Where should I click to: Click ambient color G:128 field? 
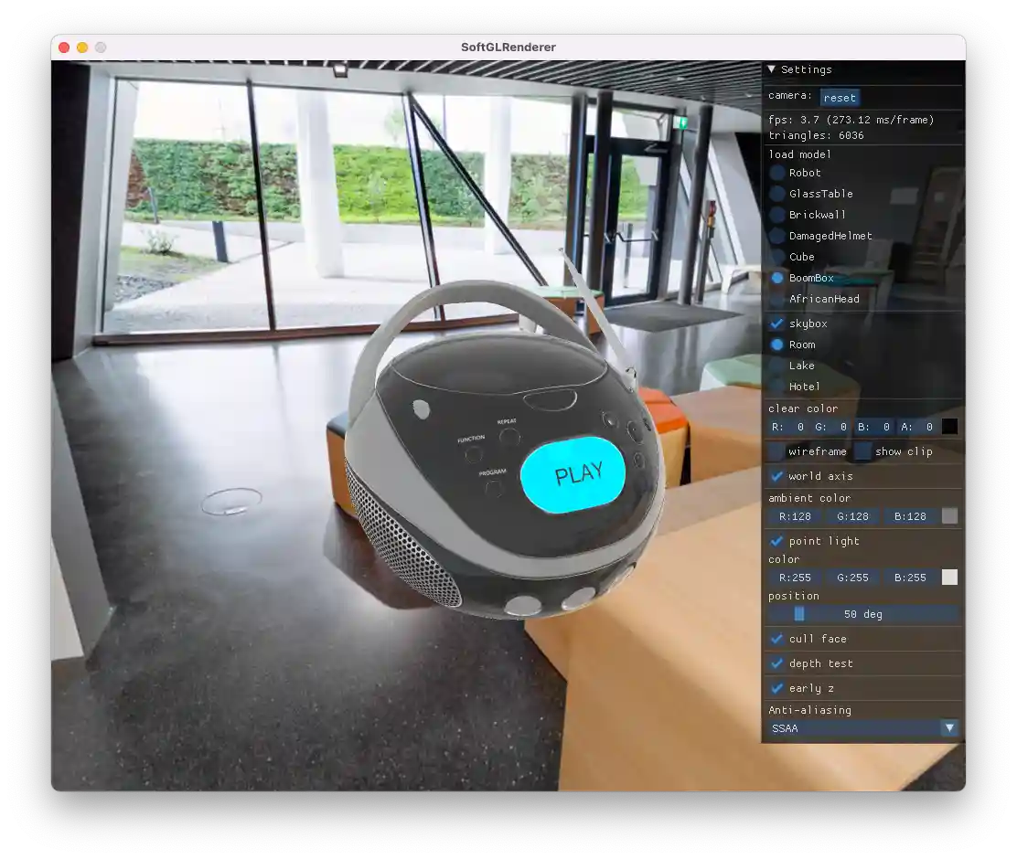click(x=852, y=516)
